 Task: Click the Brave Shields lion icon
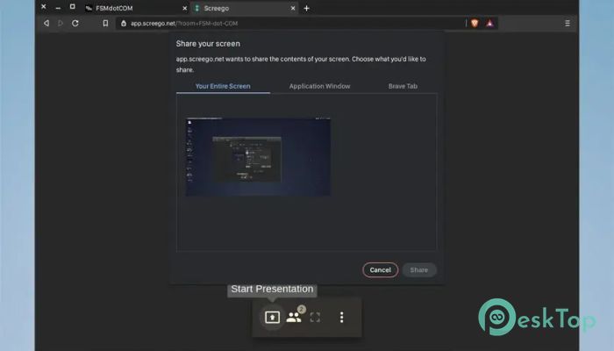[x=475, y=23]
